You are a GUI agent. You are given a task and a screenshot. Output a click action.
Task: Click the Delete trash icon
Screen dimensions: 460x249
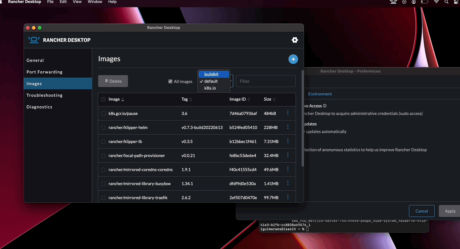click(x=106, y=81)
